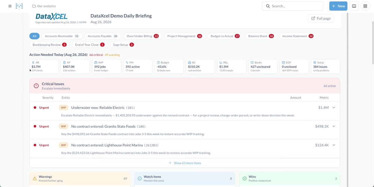The width and height of the screenshot is (374, 187).
Task: Click the Metabase logo icon
Action: (x=19, y=6)
